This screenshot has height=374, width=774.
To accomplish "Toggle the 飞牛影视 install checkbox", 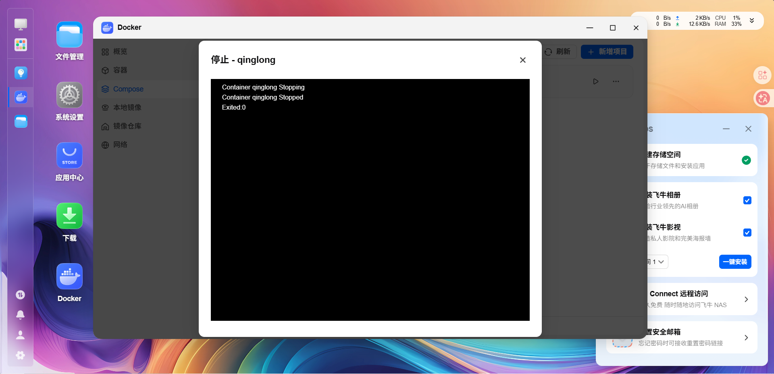I will (x=747, y=233).
